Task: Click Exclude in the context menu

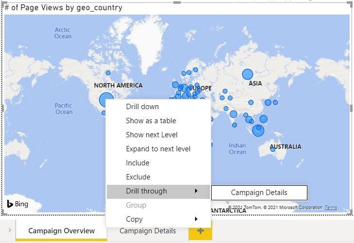Action: pyautogui.click(x=138, y=177)
